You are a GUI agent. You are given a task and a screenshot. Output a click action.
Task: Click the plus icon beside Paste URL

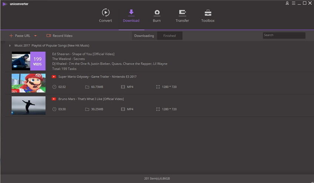11,35
